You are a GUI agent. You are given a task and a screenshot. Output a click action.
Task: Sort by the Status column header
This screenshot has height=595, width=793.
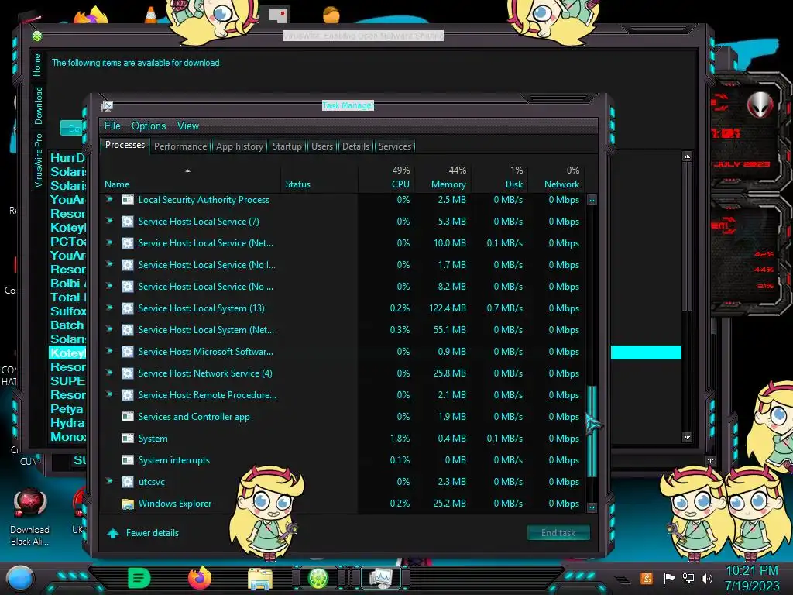(298, 184)
